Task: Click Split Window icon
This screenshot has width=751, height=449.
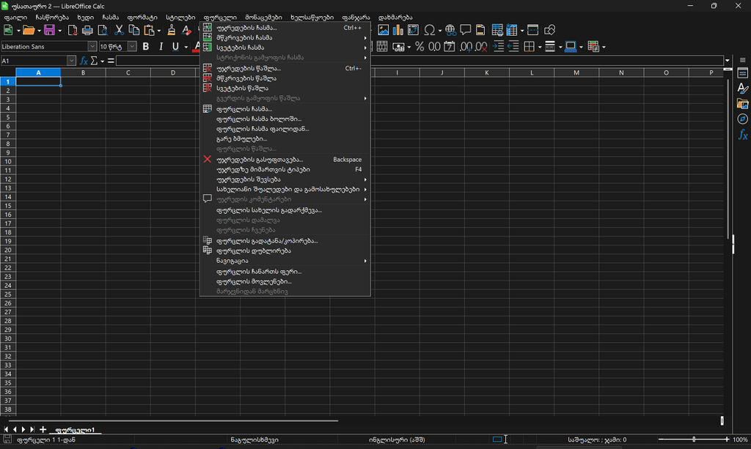Action: 532,30
